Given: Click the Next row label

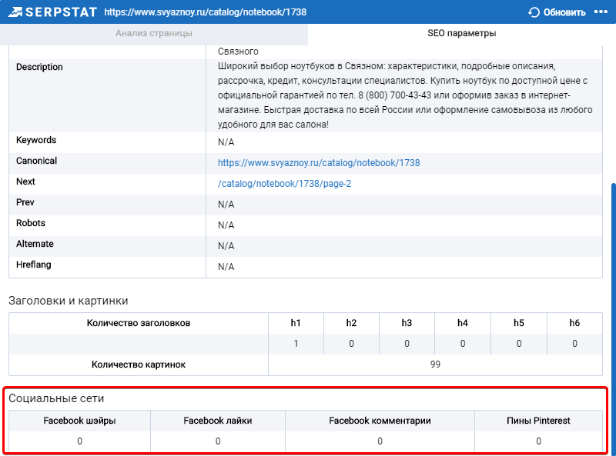Looking at the screenshot, I should point(25,181).
